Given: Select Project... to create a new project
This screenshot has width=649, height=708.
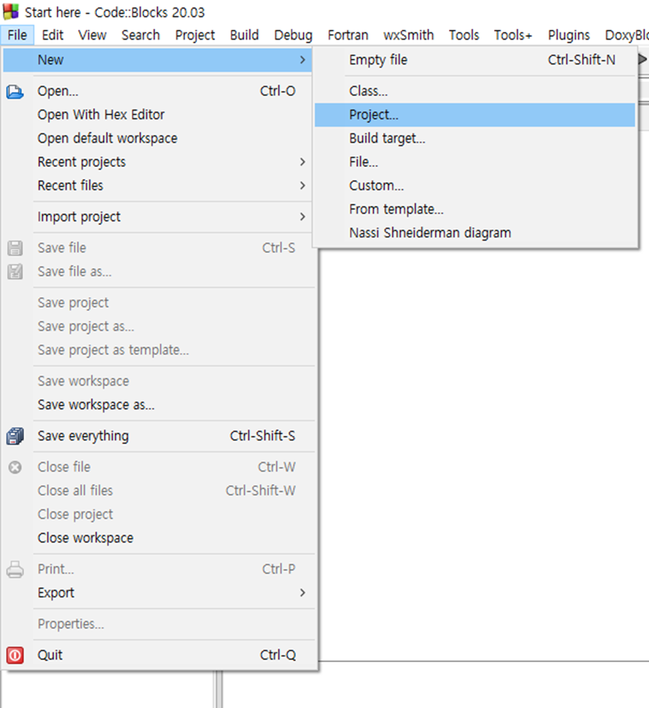Looking at the screenshot, I should point(475,115).
